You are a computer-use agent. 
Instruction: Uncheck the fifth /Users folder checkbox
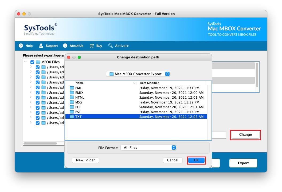[38, 87]
